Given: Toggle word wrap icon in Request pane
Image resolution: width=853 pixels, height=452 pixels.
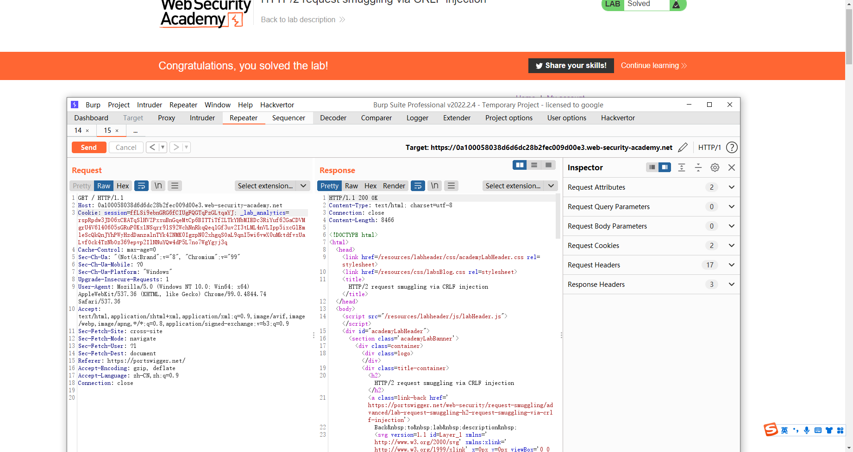Looking at the screenshot, I should 142,186.
